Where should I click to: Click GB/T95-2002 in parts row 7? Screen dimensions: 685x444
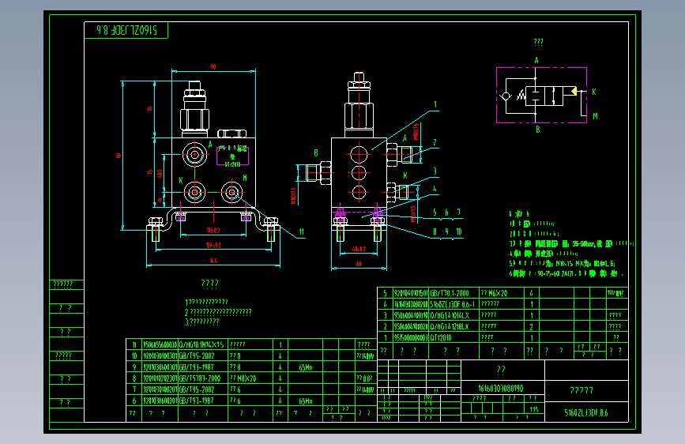(197, 389)
